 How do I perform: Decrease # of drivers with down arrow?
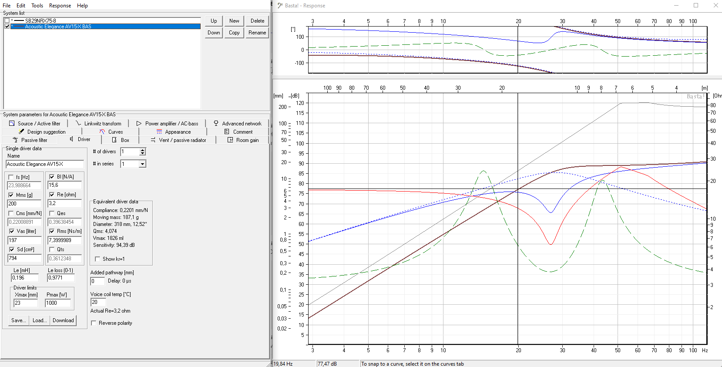142,153
